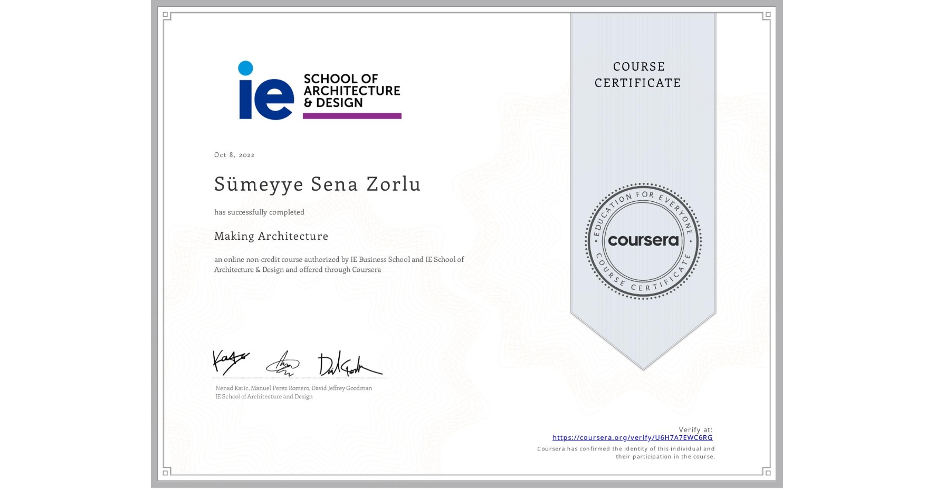Click David Jeffrey Goodman's signature
This screenshot has width=935, height=489.
(x=348, y=364)
